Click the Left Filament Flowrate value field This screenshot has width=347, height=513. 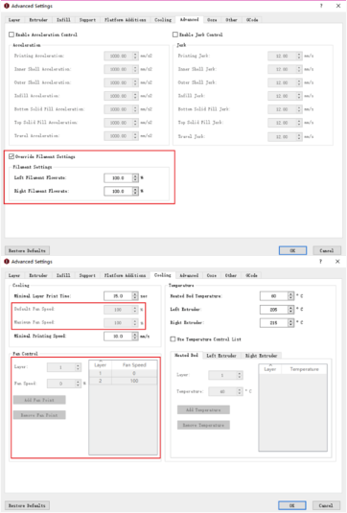[x=118, y=178]
